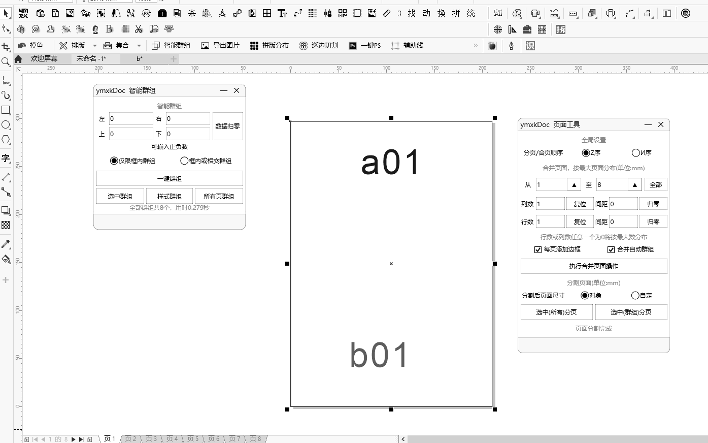Switch to the 页3 page tab
Screen dimensions: 708x443
point(151,438)
